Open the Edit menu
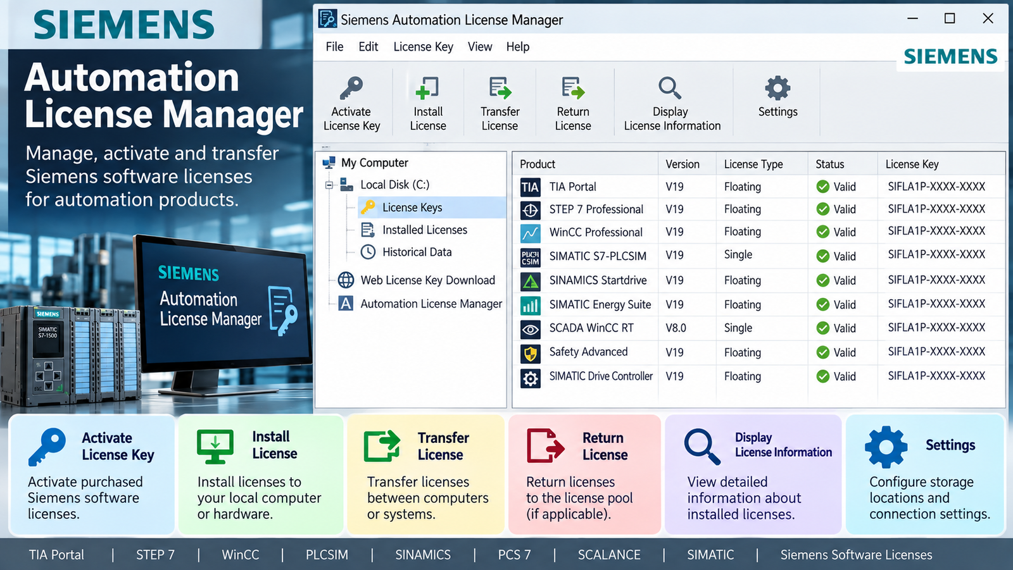 point(368,47)
